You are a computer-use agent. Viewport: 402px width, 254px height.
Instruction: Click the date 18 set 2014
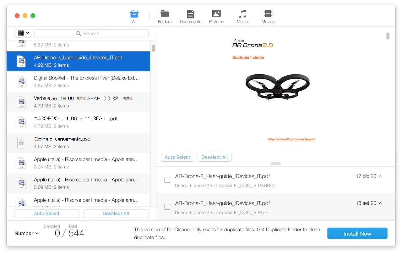pyautogui.click(x=369, y=203)
